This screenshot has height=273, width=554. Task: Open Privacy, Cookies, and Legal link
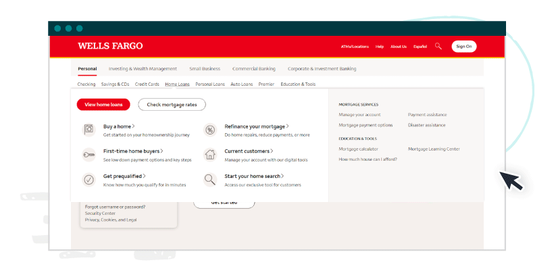[x=111, y=220]
